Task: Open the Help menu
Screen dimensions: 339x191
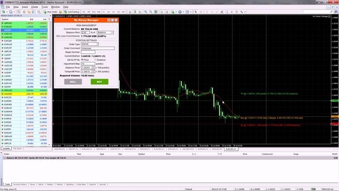Action: coord(66,7)
